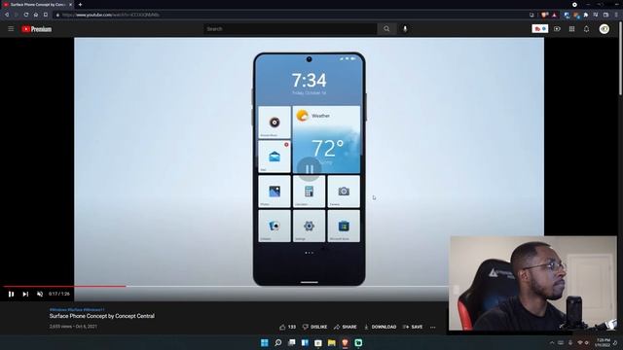The height and width of the screenshot is (350, 623).
Task: Open the taskbar clock and date
Action: 603,342
